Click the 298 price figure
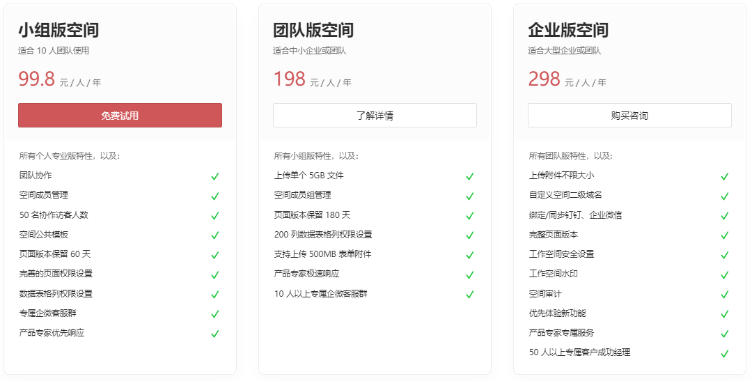 545,79
